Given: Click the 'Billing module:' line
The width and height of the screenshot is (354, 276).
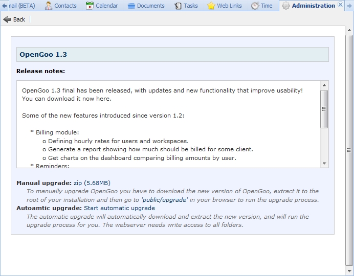Looking at the screenshot, I should click(x=55, y=132).
